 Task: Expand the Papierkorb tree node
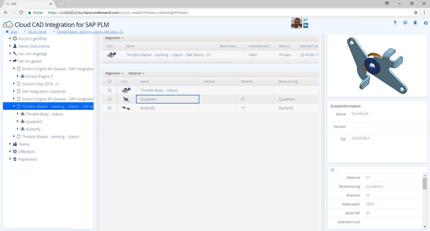[x=10, y=159]
